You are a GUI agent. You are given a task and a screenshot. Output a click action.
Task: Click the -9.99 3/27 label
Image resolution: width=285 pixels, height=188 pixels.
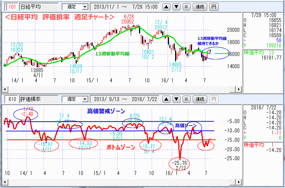[116, 136]
